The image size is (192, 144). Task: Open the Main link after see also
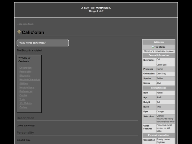click(31, 24)
